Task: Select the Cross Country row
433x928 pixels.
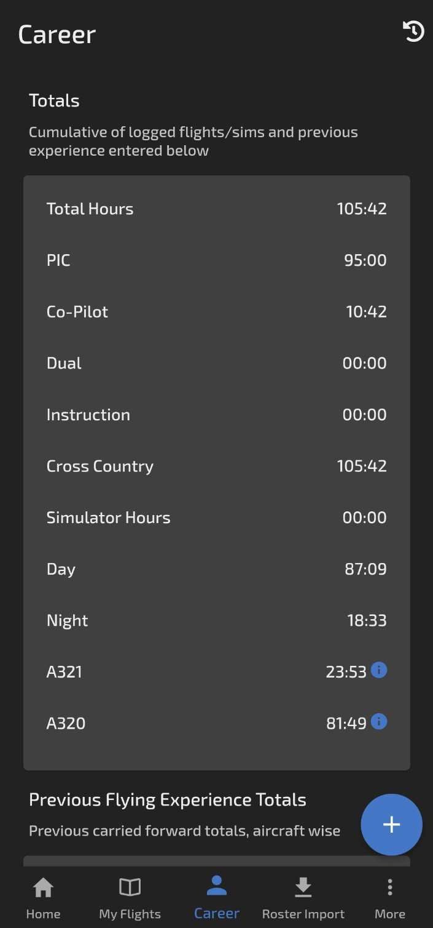Action: click(217, 466)
